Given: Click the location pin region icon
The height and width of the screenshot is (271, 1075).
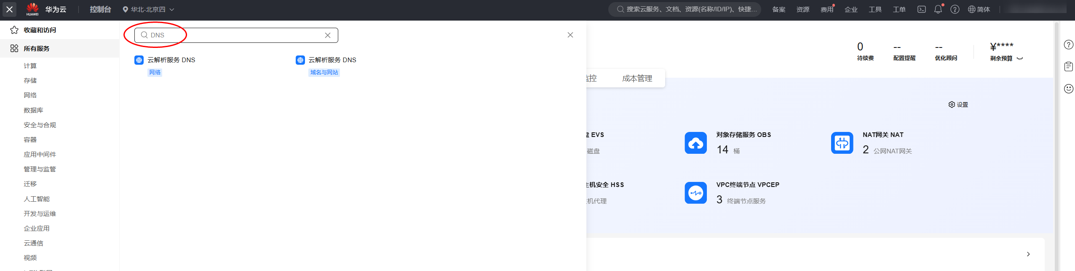Looking at the screenshot, I should (125, 9).
